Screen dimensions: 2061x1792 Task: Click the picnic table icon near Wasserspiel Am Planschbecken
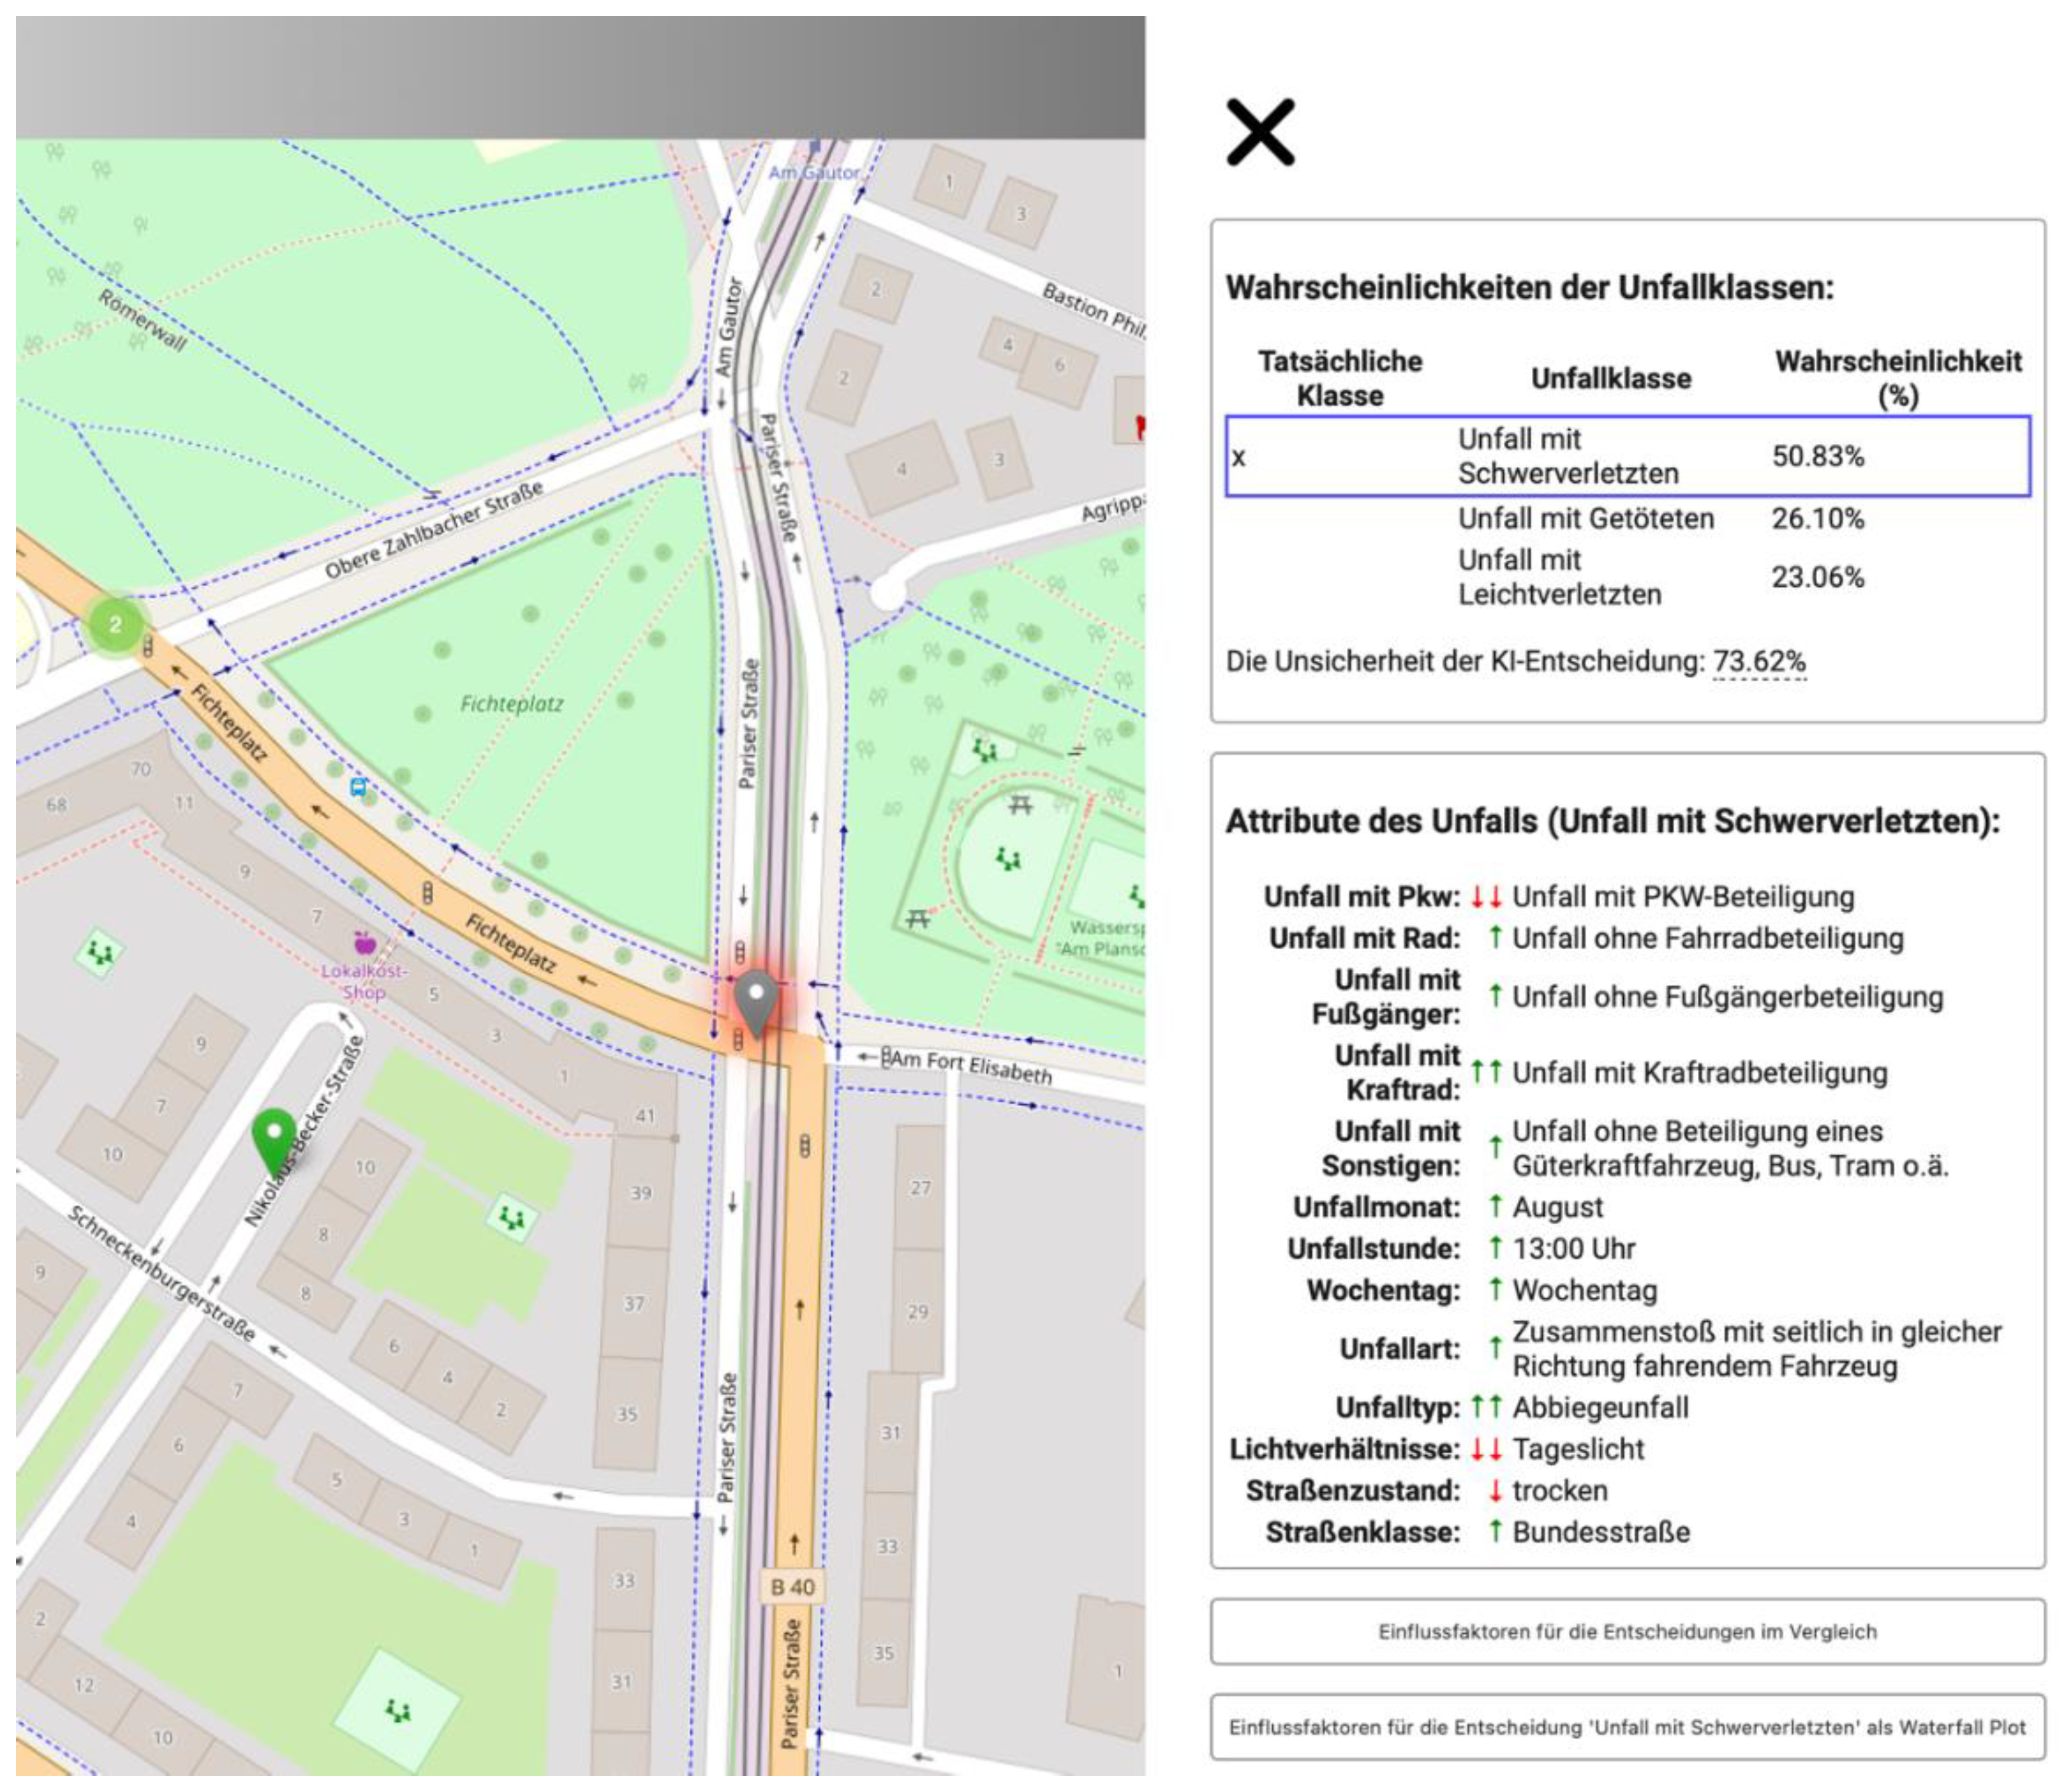click(x=1021, y=806)
